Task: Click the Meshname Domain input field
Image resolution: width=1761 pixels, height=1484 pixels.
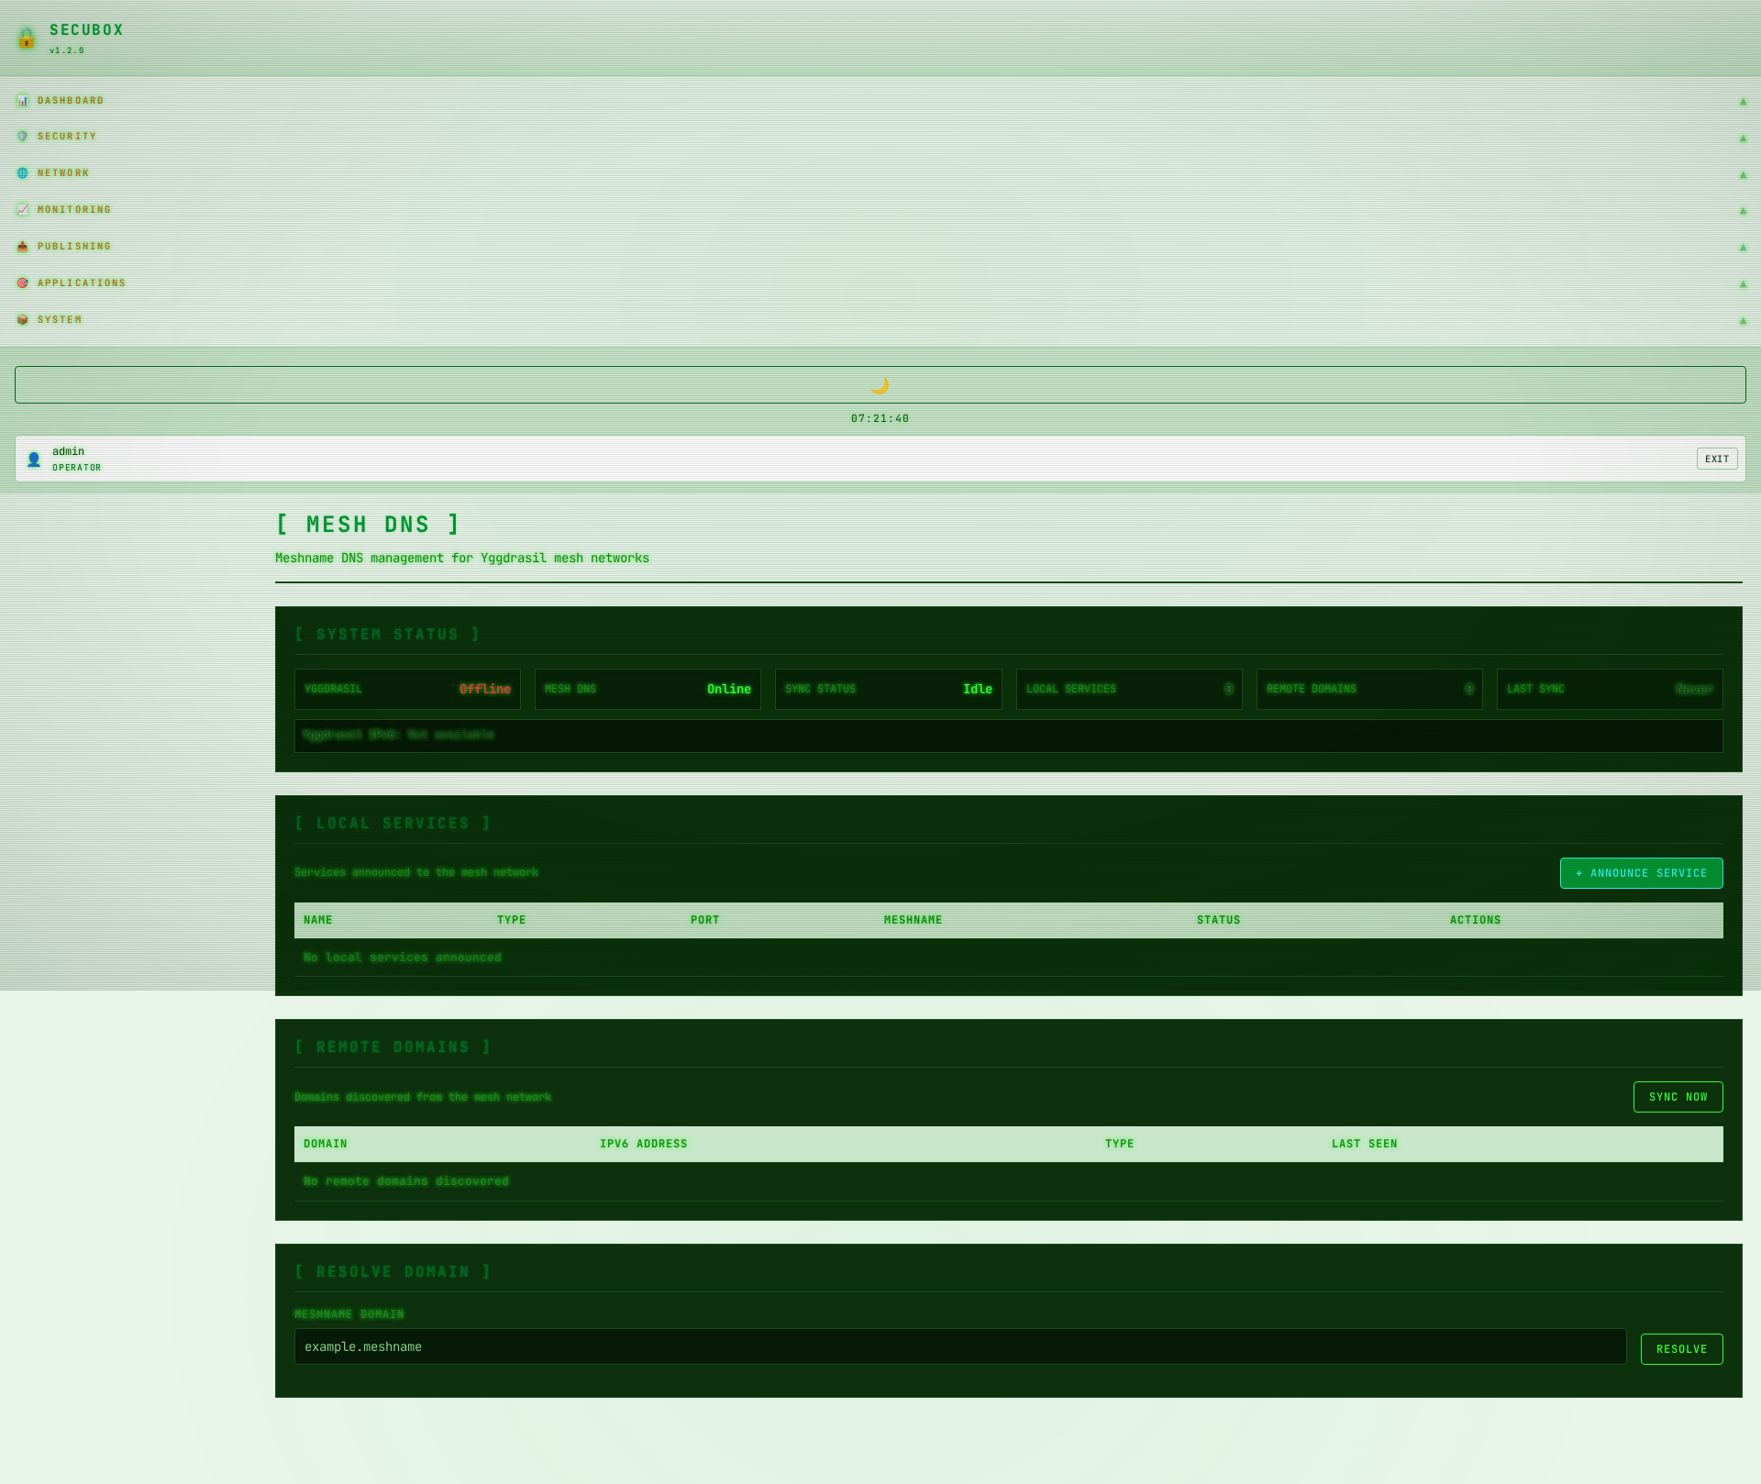Action: coord(959,1346)
